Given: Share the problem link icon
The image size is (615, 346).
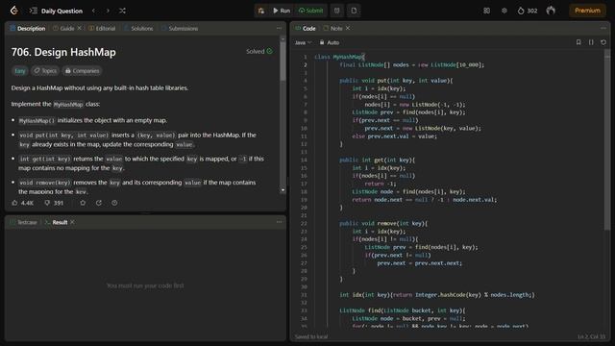Looking at the screenshot, I should click(x=99, y=203).
